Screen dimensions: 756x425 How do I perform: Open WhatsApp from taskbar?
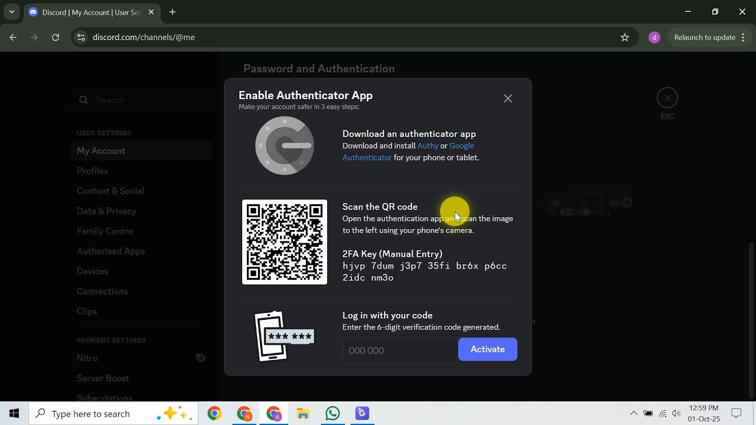(333, 414)
